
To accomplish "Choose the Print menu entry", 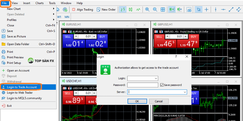I will [x=28, y=52].
